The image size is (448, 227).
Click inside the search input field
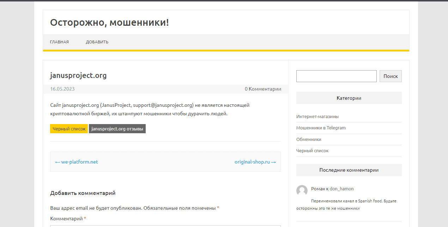(336, 76)
